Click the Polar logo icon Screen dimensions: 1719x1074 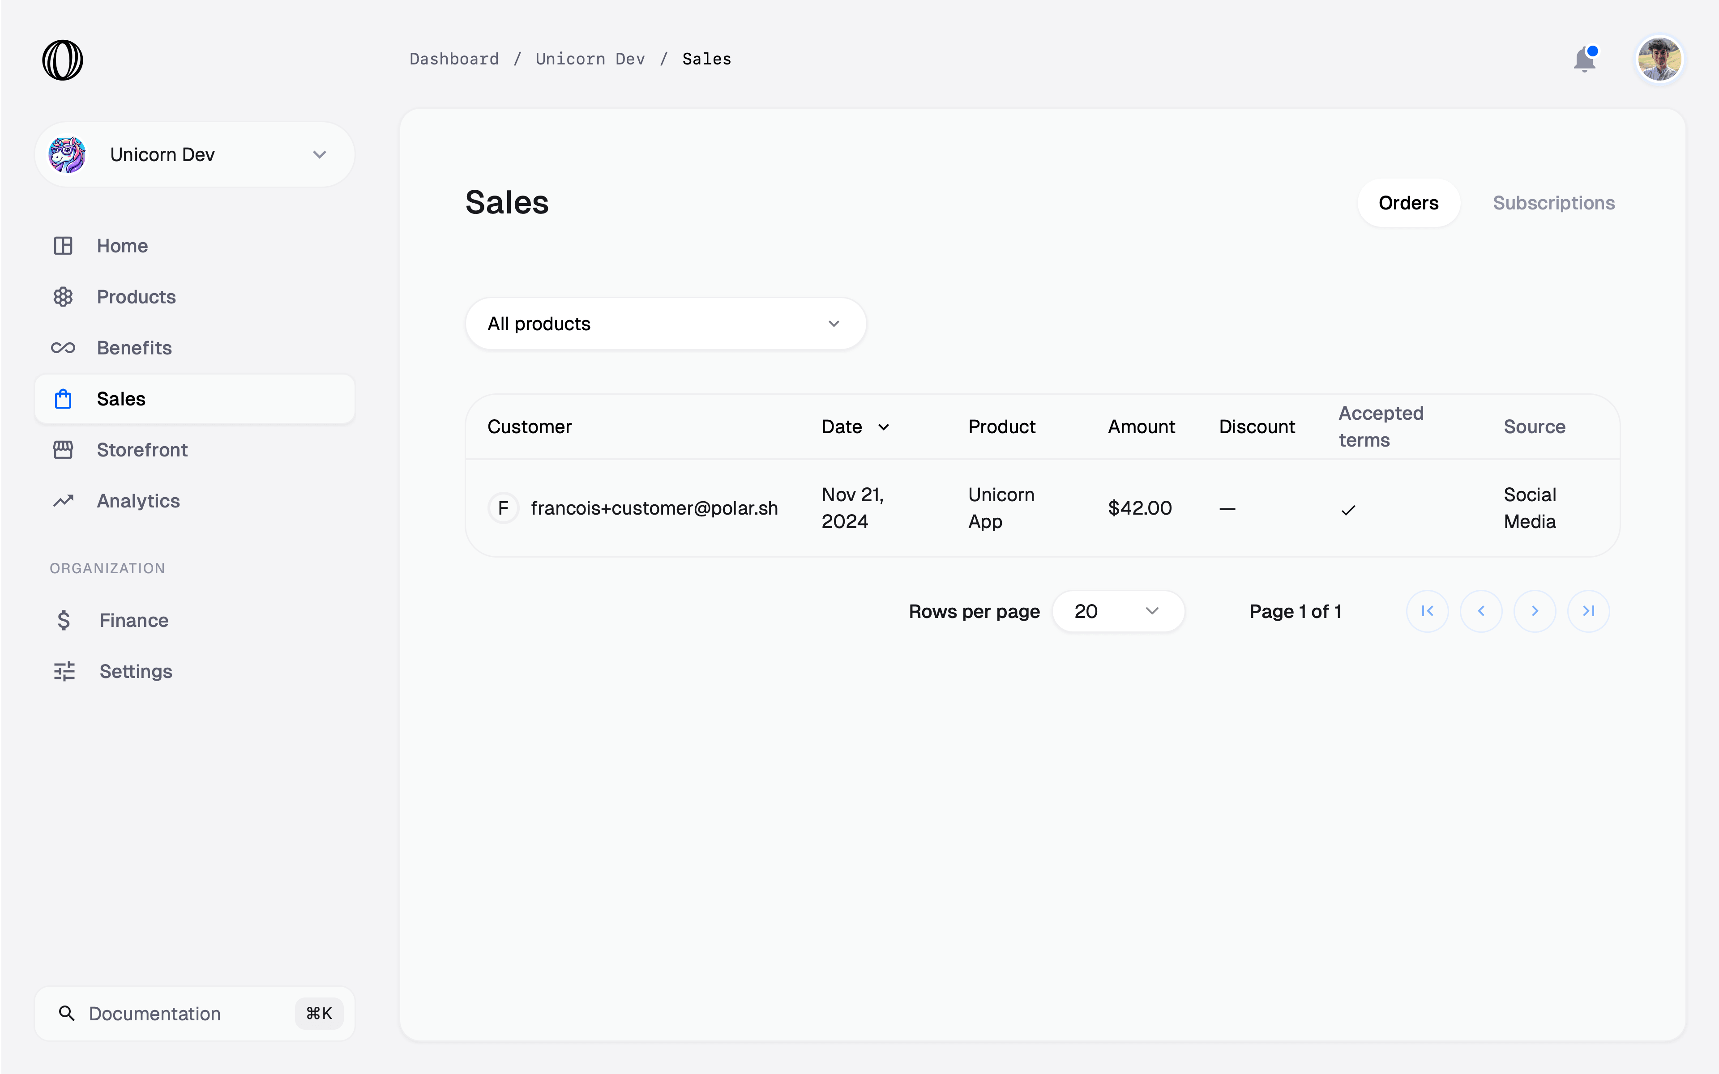[x=63, y=60]
